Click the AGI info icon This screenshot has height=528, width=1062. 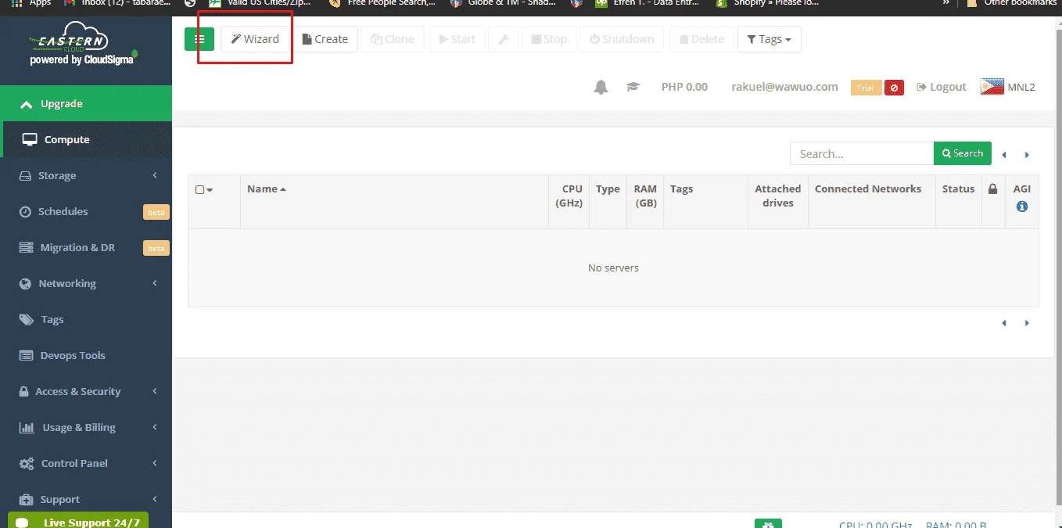tap(1022, 207)
